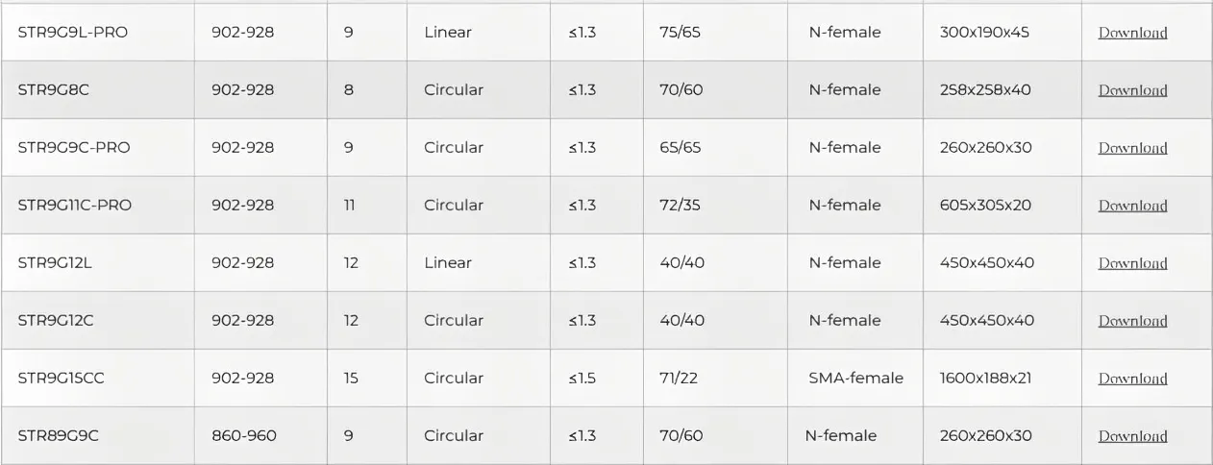1213x465 pixels.
Task: Click Download link for STR9G9L-PRO
Action: click(x=1132, y=33)
